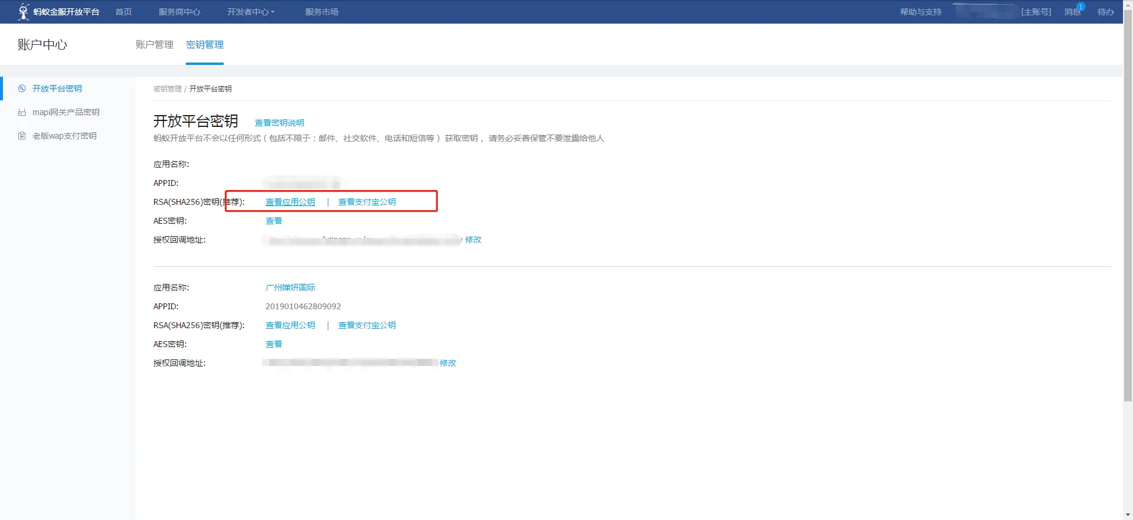Click the 开放平台密钥 sidebar icon

click(22, 89)
